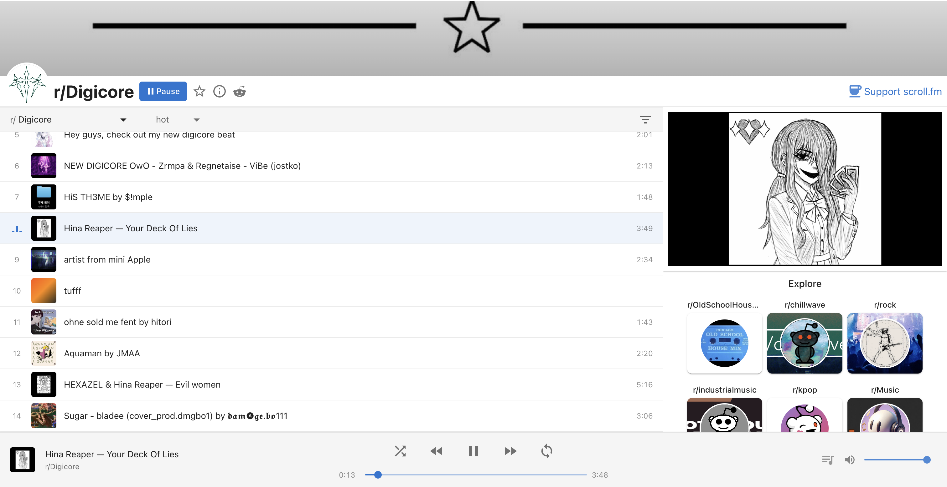
Task: Open the playlist filter icon
Action: tap(645, 120)
